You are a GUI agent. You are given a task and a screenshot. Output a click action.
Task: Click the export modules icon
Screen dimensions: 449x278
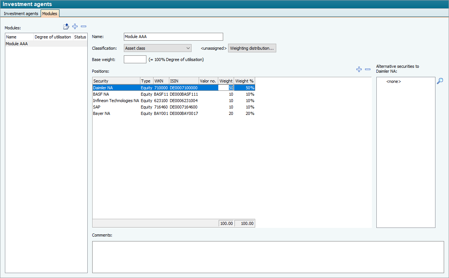[66, 26]
